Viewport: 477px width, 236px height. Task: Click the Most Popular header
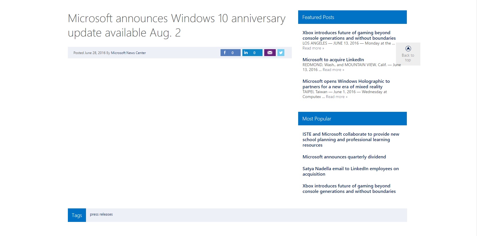(353, 119)
